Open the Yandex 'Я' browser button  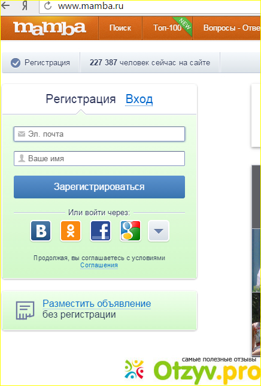25,5
